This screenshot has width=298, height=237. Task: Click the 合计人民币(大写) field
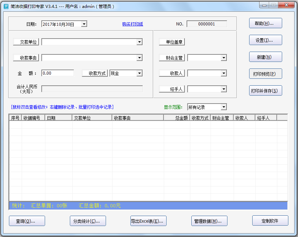point(92,89)
